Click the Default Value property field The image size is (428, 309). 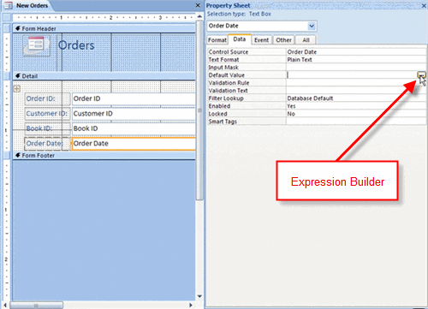(352, 75)
